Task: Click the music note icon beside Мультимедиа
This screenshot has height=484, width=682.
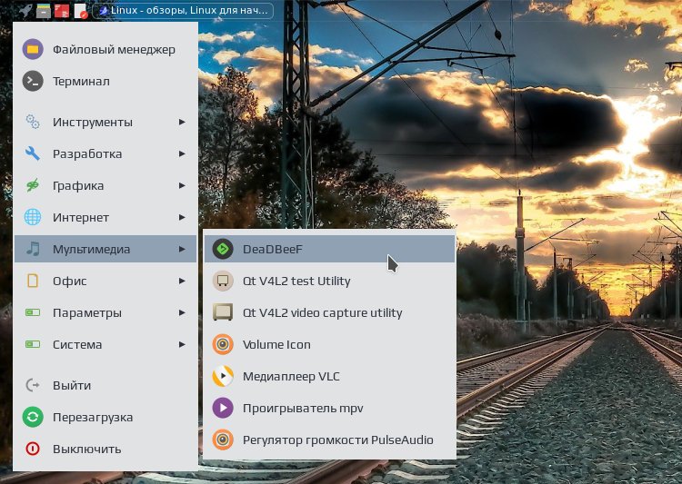Action: pyautogui.click(x=33, y=249)
